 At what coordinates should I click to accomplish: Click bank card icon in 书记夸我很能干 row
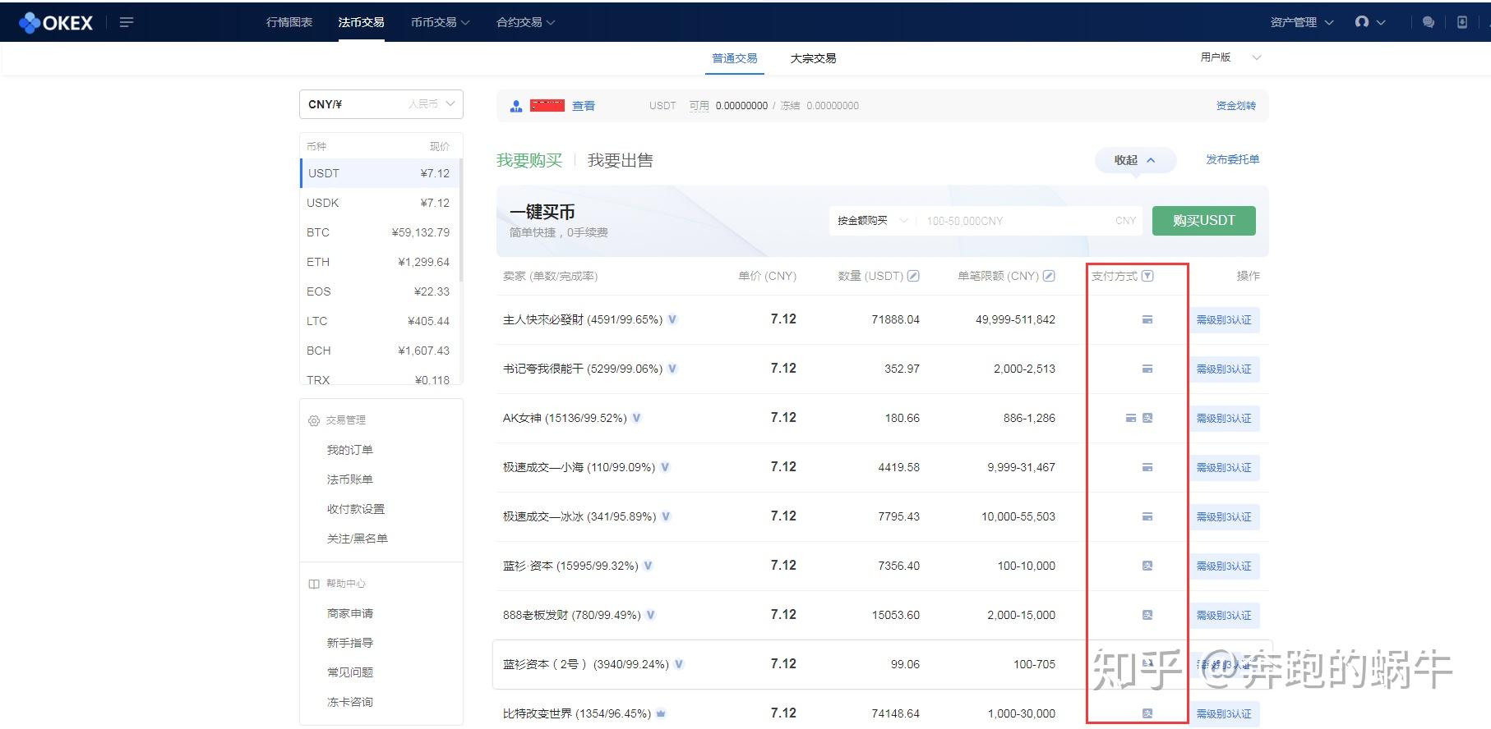1147,369
